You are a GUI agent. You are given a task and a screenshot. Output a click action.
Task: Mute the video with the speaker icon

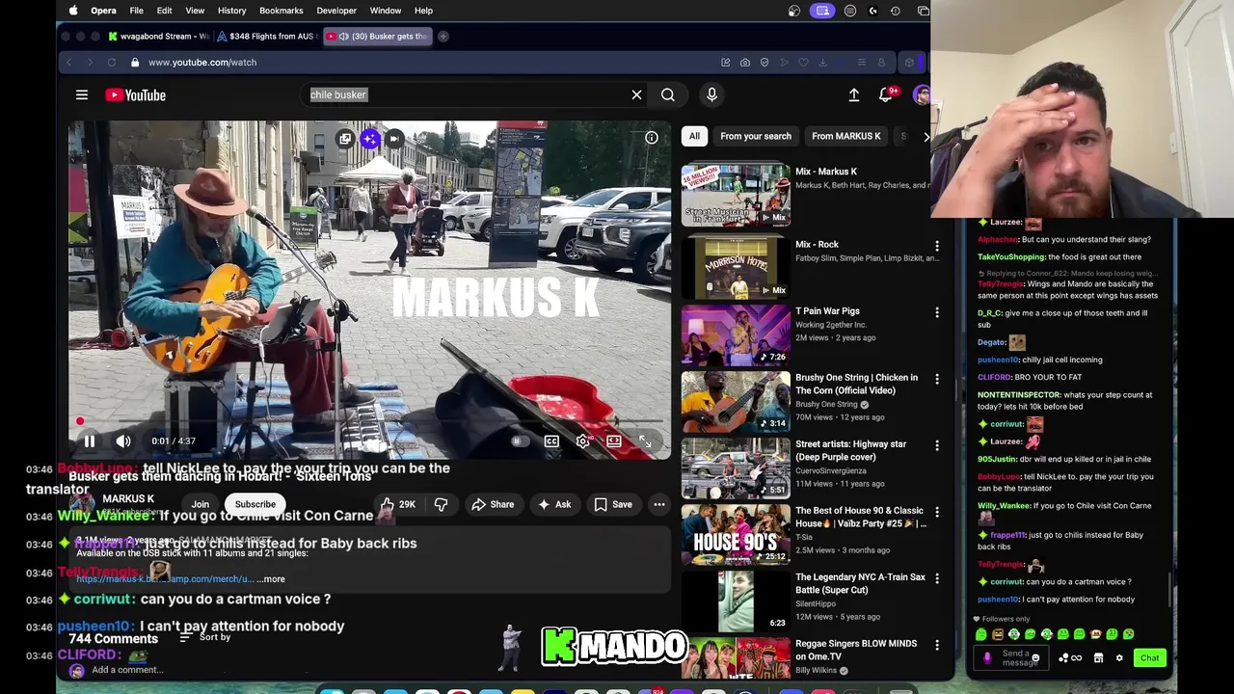tap(123, 441)
